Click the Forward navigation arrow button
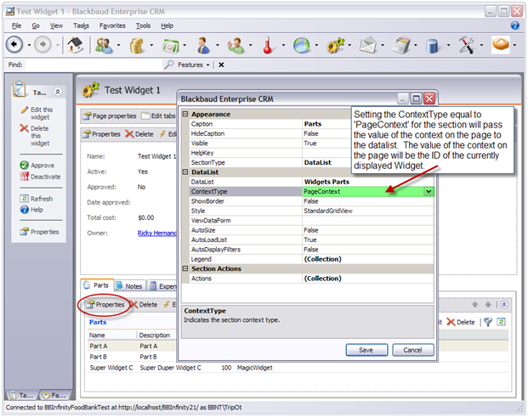Viewport: 528px width, 417px height. click(43, 44)
